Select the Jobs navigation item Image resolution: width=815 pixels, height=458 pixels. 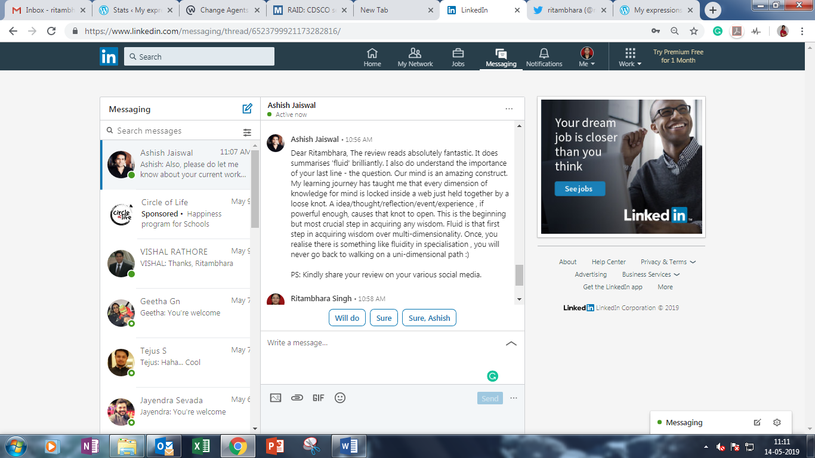coord(458,57)
